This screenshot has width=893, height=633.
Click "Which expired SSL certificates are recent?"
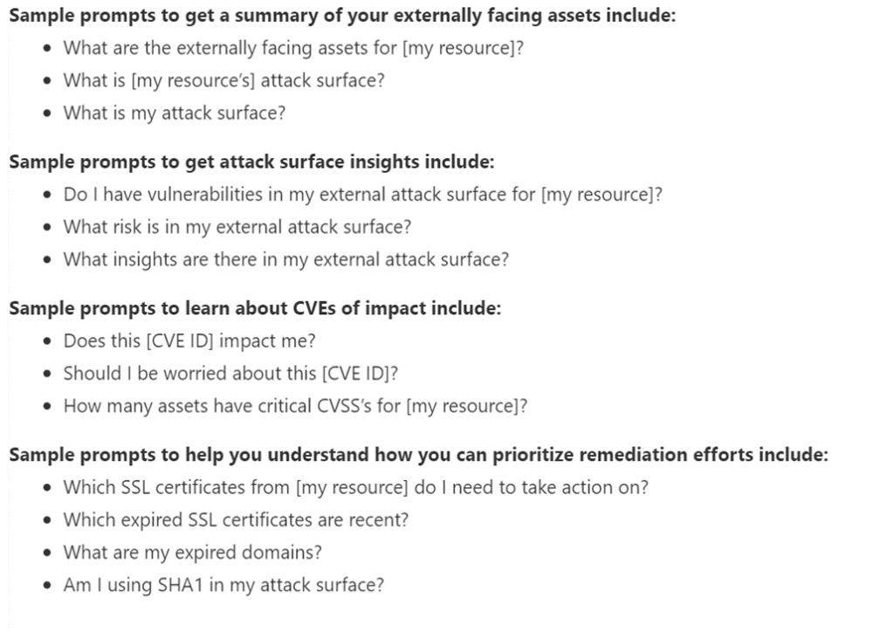[236, 519]
